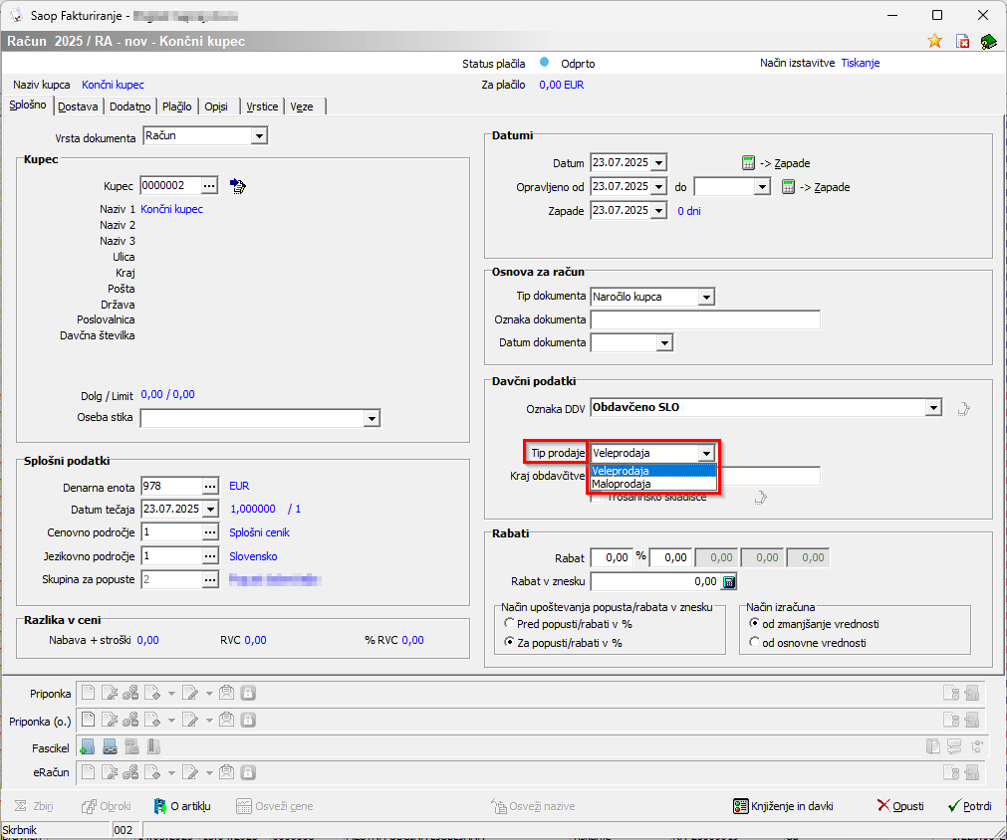The width and height of the screenshot is (1007, 840).
Task: Switch to the Dostava tab
Action: point(78,106)
